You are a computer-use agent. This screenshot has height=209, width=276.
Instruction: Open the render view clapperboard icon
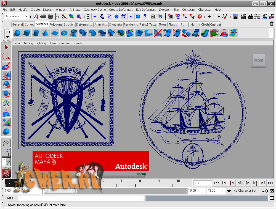tap(235, 16)
